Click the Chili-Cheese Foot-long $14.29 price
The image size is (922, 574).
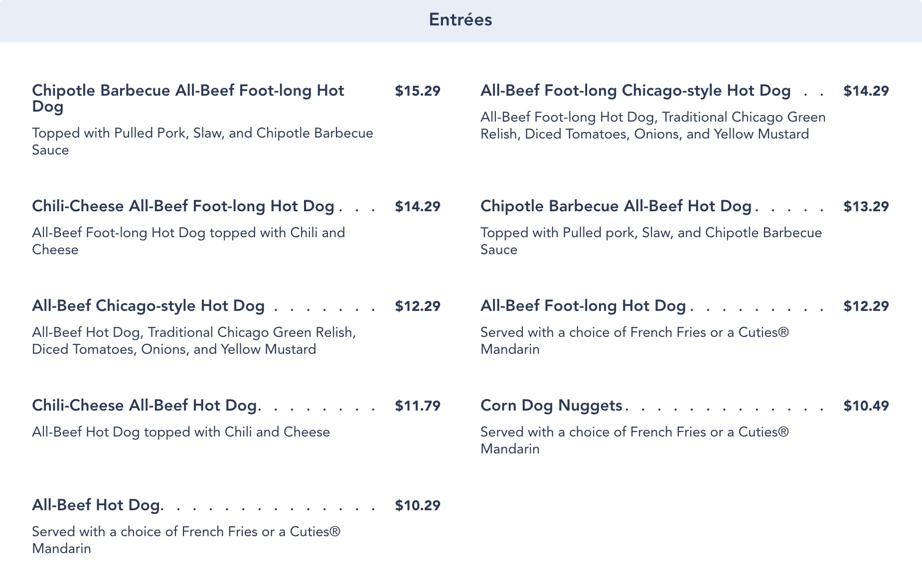click(418, 206)
